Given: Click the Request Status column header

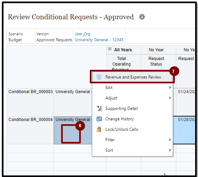Looking at the screenshot, I should 156,61.
